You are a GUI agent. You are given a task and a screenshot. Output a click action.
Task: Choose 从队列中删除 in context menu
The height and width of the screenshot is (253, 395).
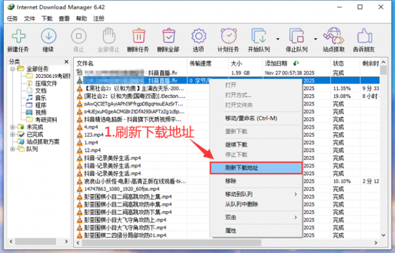256,204
